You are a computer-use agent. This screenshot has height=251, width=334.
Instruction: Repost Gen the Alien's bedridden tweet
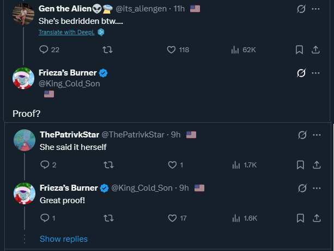click(108, 50)
